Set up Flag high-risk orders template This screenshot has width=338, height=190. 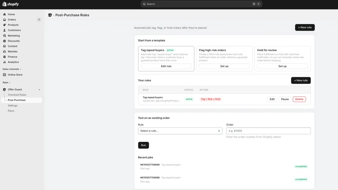[x=224, y=66]
